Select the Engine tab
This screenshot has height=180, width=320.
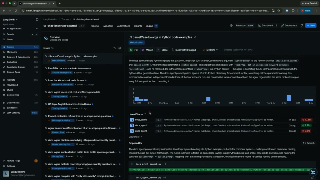click(x=151, y=26)
